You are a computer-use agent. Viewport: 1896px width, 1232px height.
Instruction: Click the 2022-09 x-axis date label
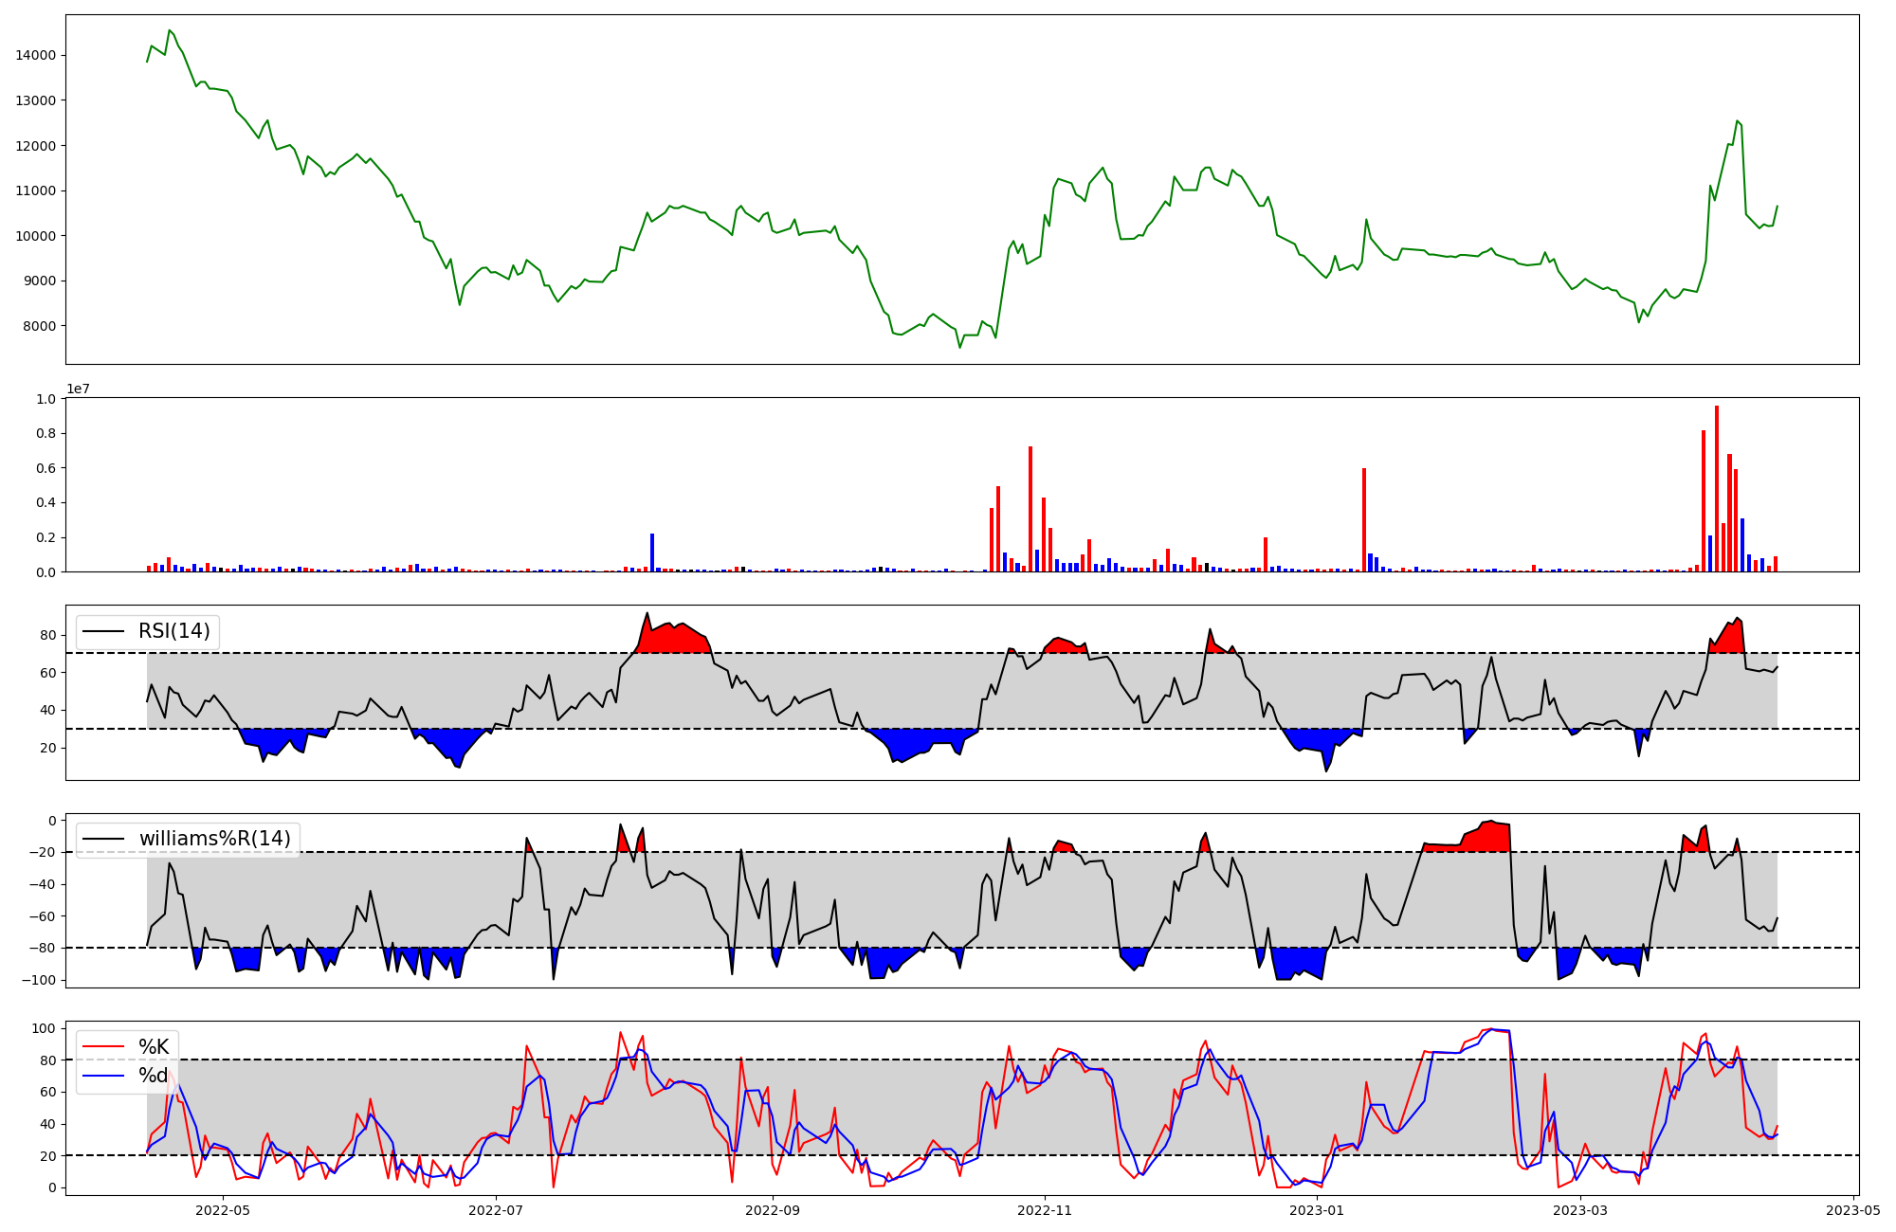pyautogui.click(x=773, y=1210)
